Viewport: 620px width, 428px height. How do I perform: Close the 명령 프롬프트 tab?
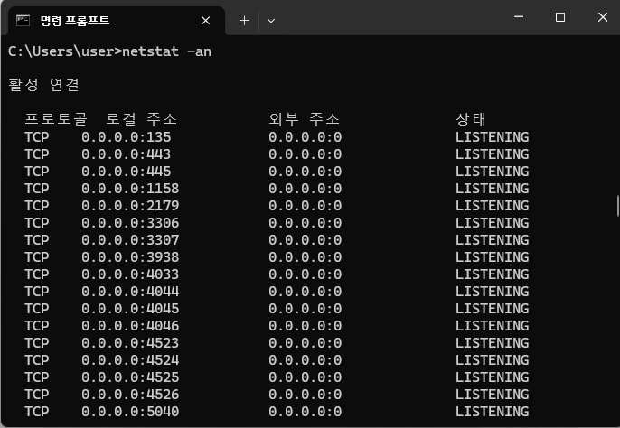click(206, 21)
